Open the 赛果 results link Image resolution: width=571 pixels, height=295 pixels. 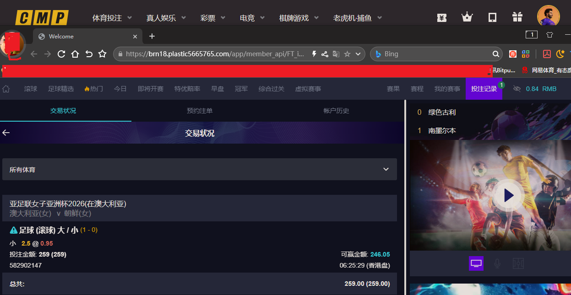tap(393, 89)
